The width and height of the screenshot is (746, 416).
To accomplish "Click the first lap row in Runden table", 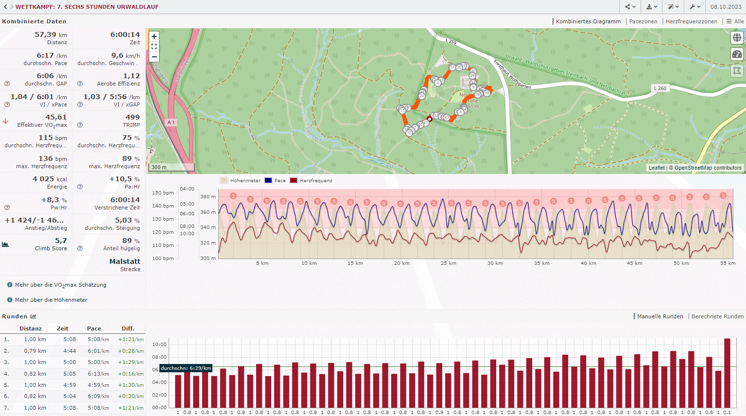I will pos(73,339).
